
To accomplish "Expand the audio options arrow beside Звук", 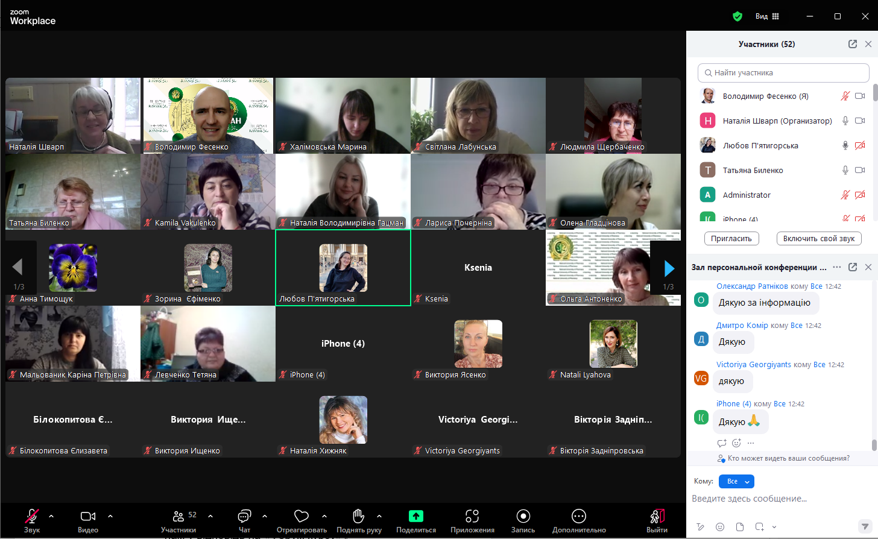I will tap(51, 516).
